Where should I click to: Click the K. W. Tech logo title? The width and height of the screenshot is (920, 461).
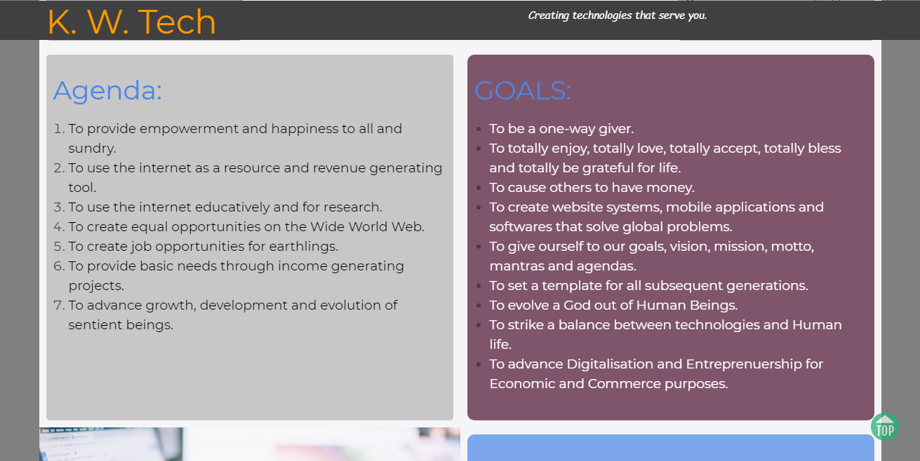click(132, 22)
